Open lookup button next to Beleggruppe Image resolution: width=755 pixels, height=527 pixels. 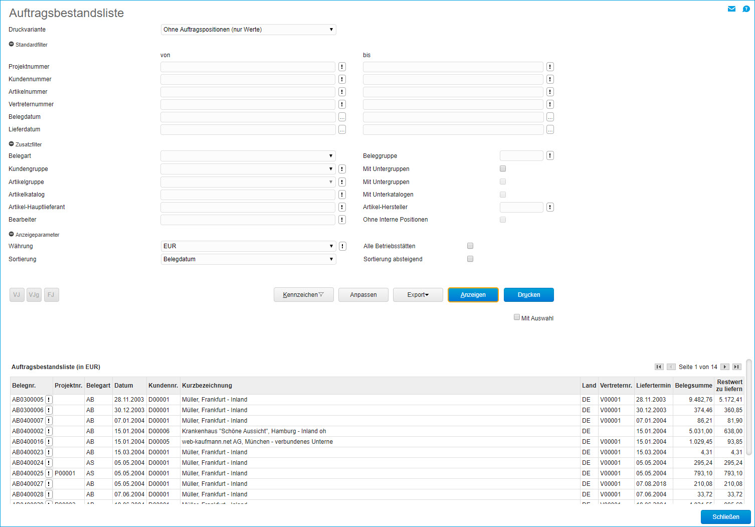[x=550, y=155]
